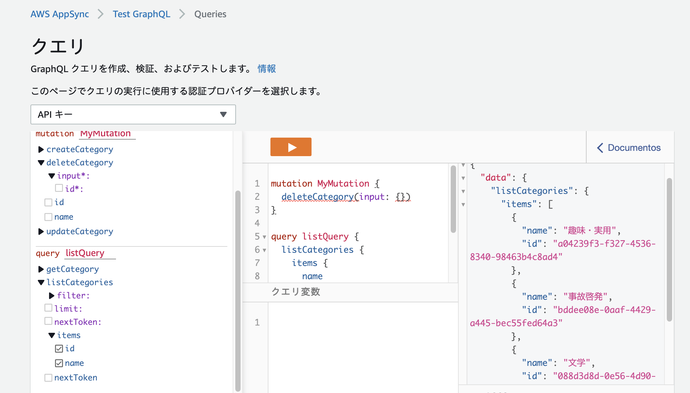
Task: Check the name field under deleteCategory
Action: click(x=48, y=217)
